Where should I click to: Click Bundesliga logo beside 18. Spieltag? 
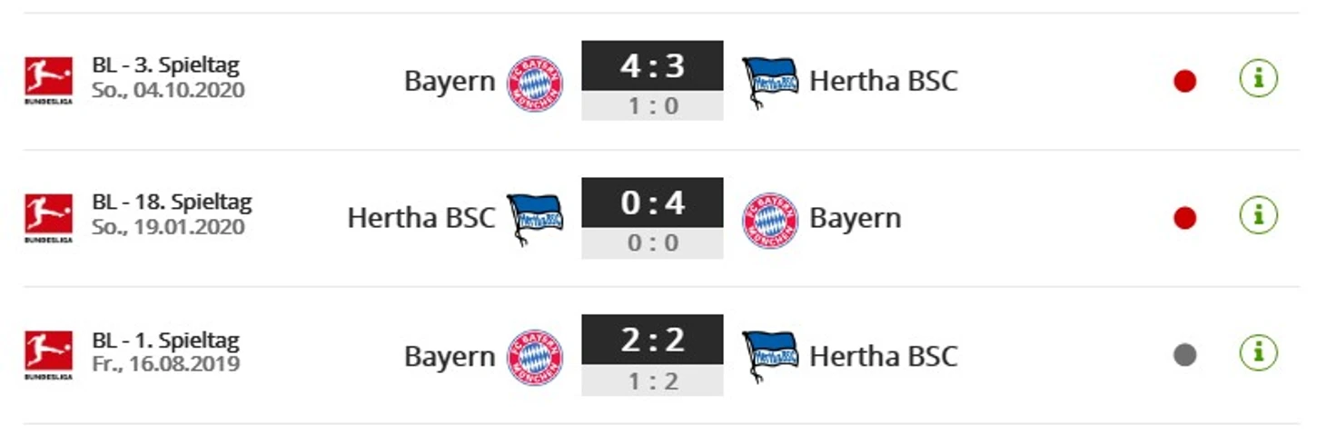click(48, 218)
